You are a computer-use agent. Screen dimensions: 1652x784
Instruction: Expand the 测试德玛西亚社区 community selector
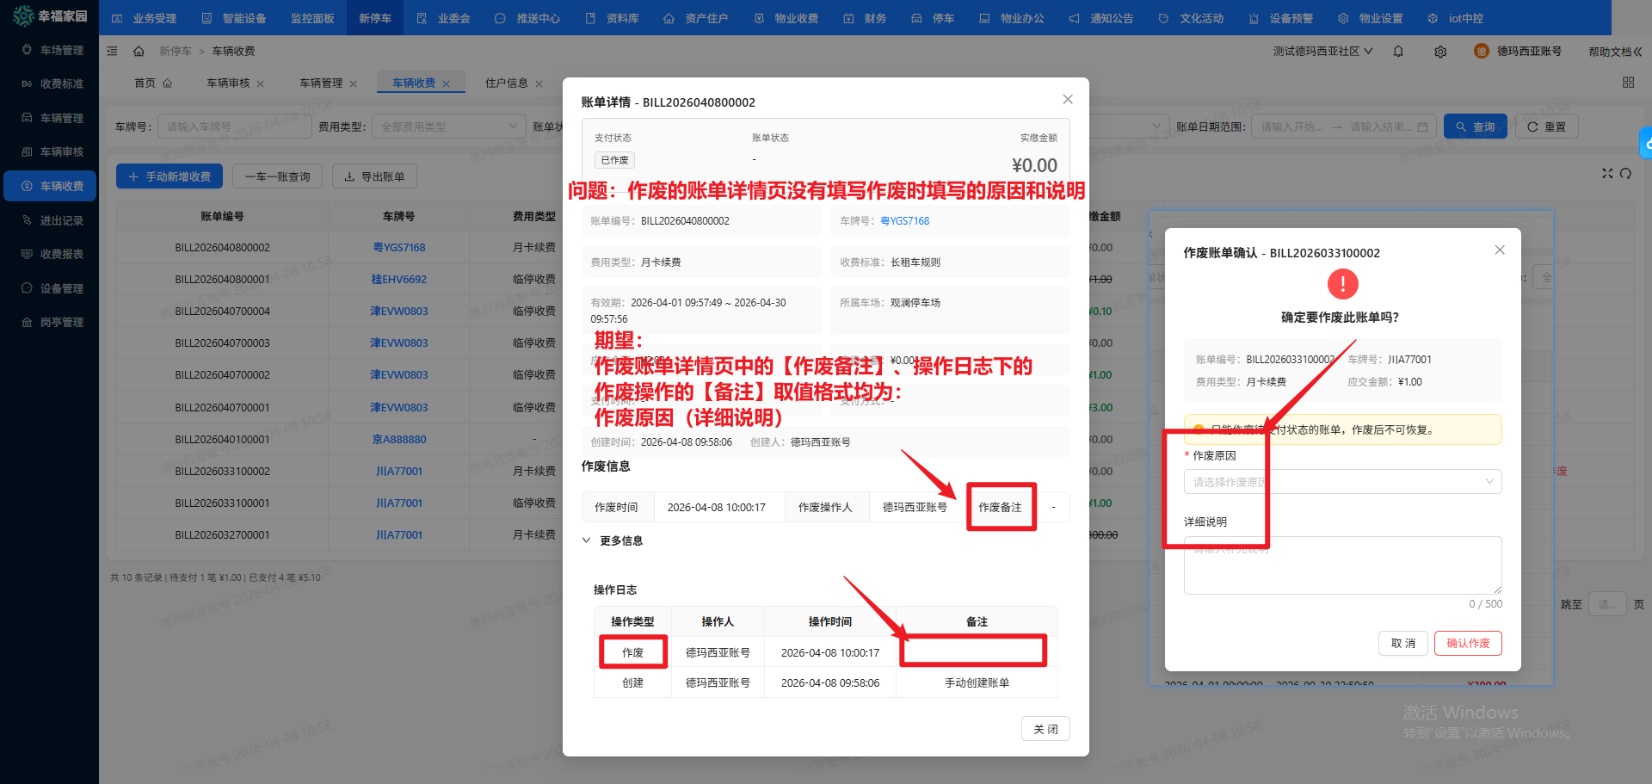coord(1322,52)
